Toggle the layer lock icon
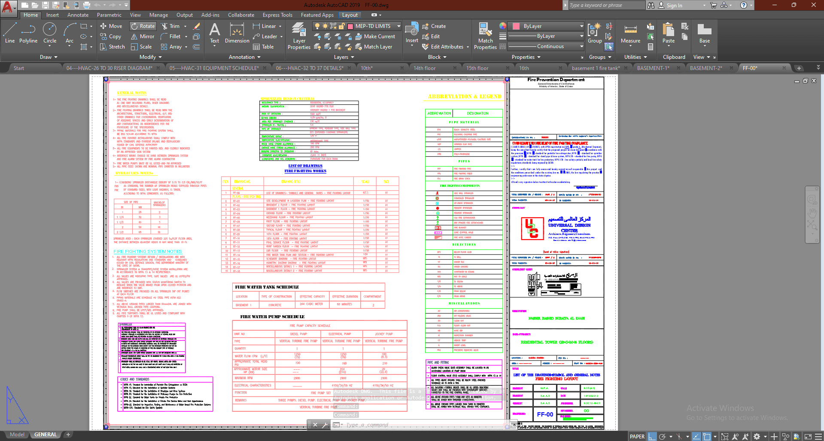This screenshot has height=441, width=824. click(341, 26)
